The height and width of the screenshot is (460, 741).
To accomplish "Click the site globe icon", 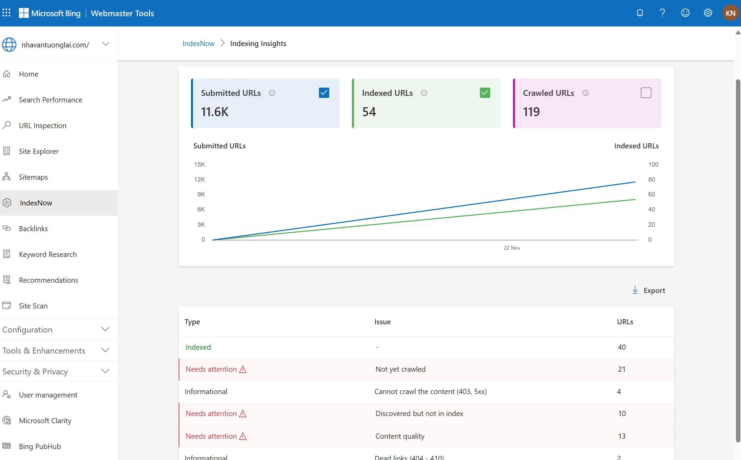I will point(9,45).
